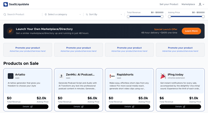Click the last Promote your product card

180,50
